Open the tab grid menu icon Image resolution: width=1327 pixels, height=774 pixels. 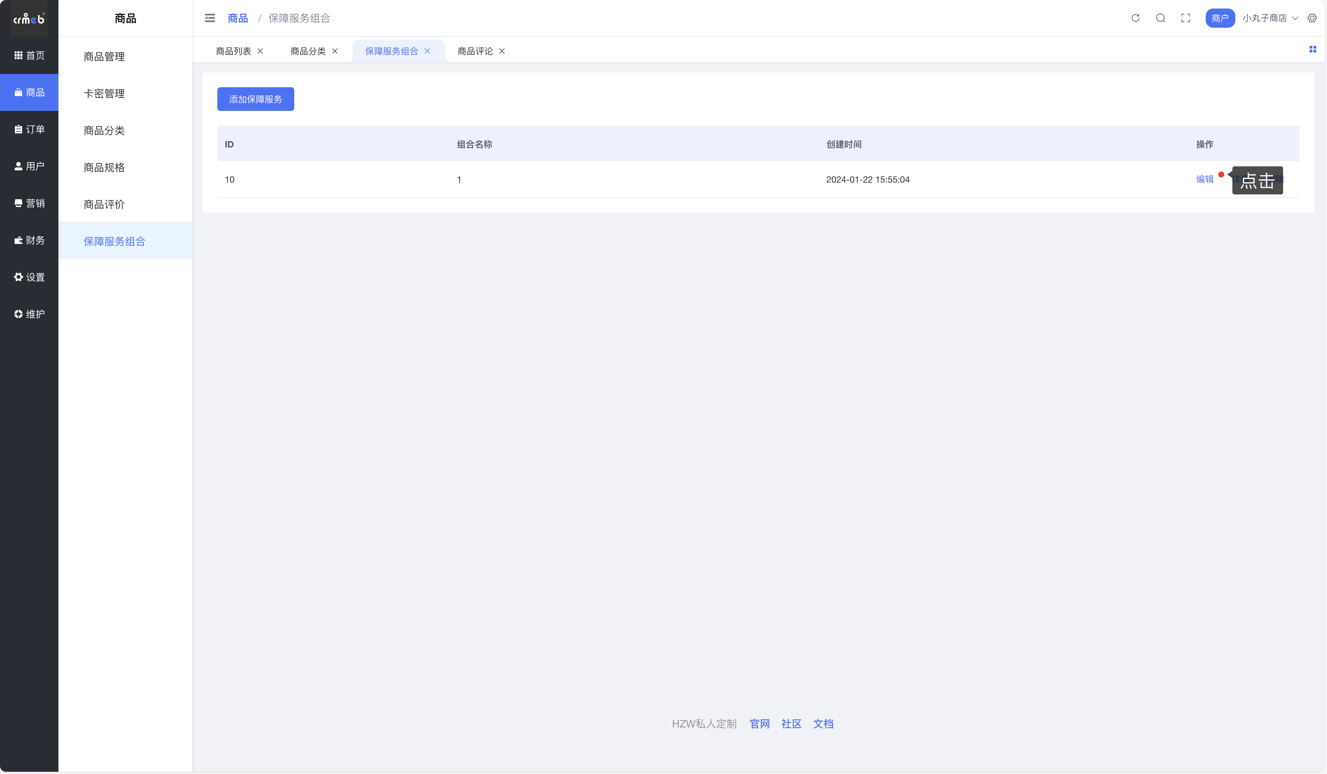[1312, 49]
